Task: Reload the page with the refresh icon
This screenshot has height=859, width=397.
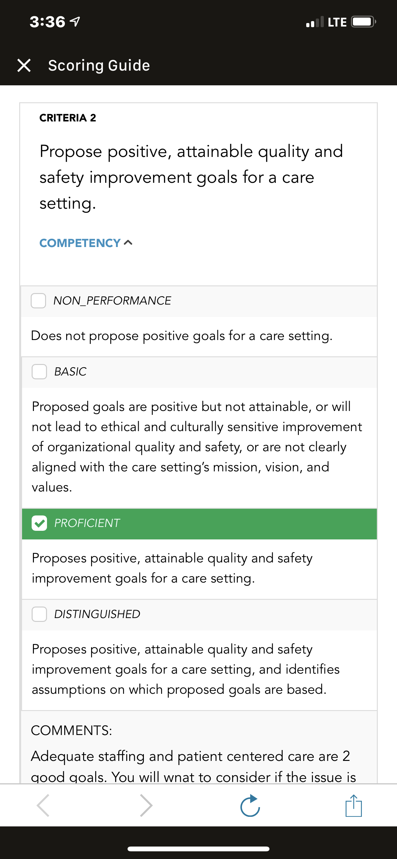Action: 250,805
